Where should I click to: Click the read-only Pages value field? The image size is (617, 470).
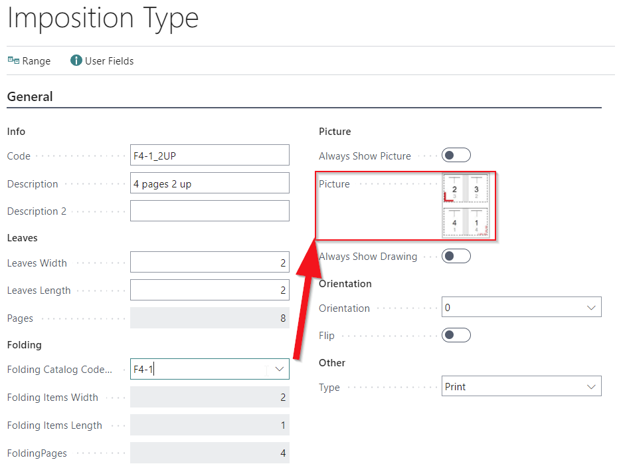coord(209,318)
